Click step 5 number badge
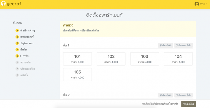 pyautogui.click(x=17, y=56)
